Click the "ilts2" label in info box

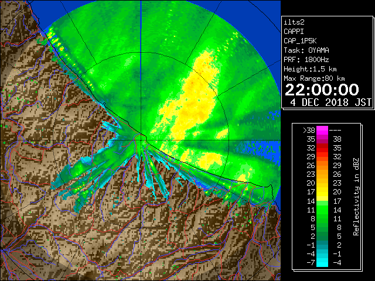(x=294, y=22)
